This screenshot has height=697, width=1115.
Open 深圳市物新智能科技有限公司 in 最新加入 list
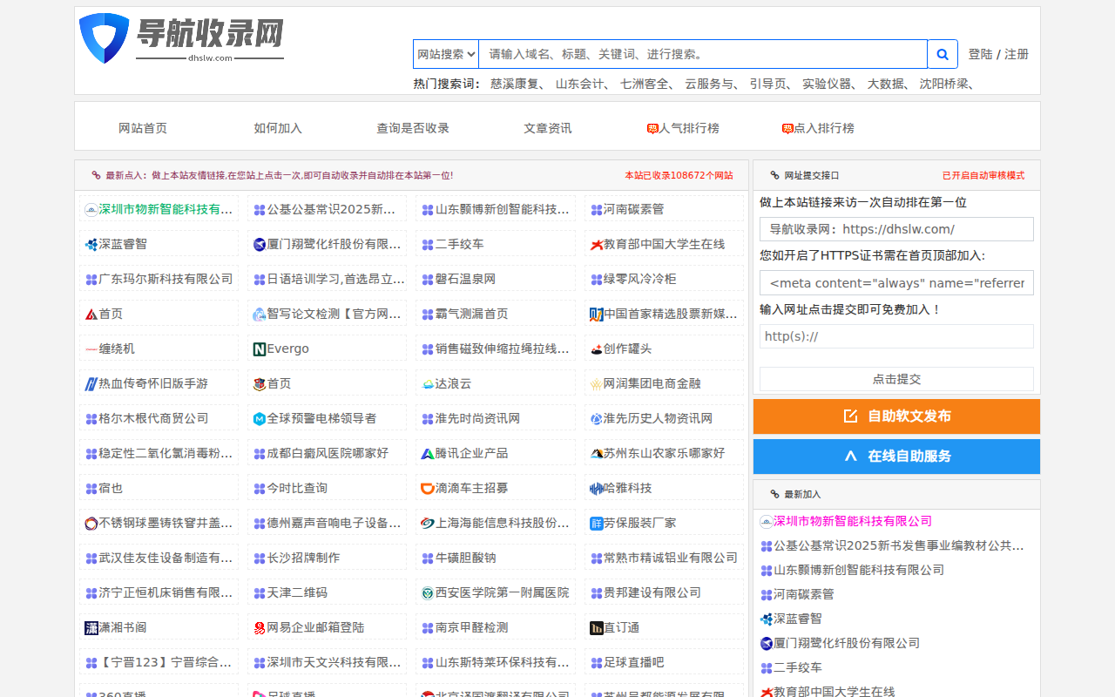click(x=853, y=521)
